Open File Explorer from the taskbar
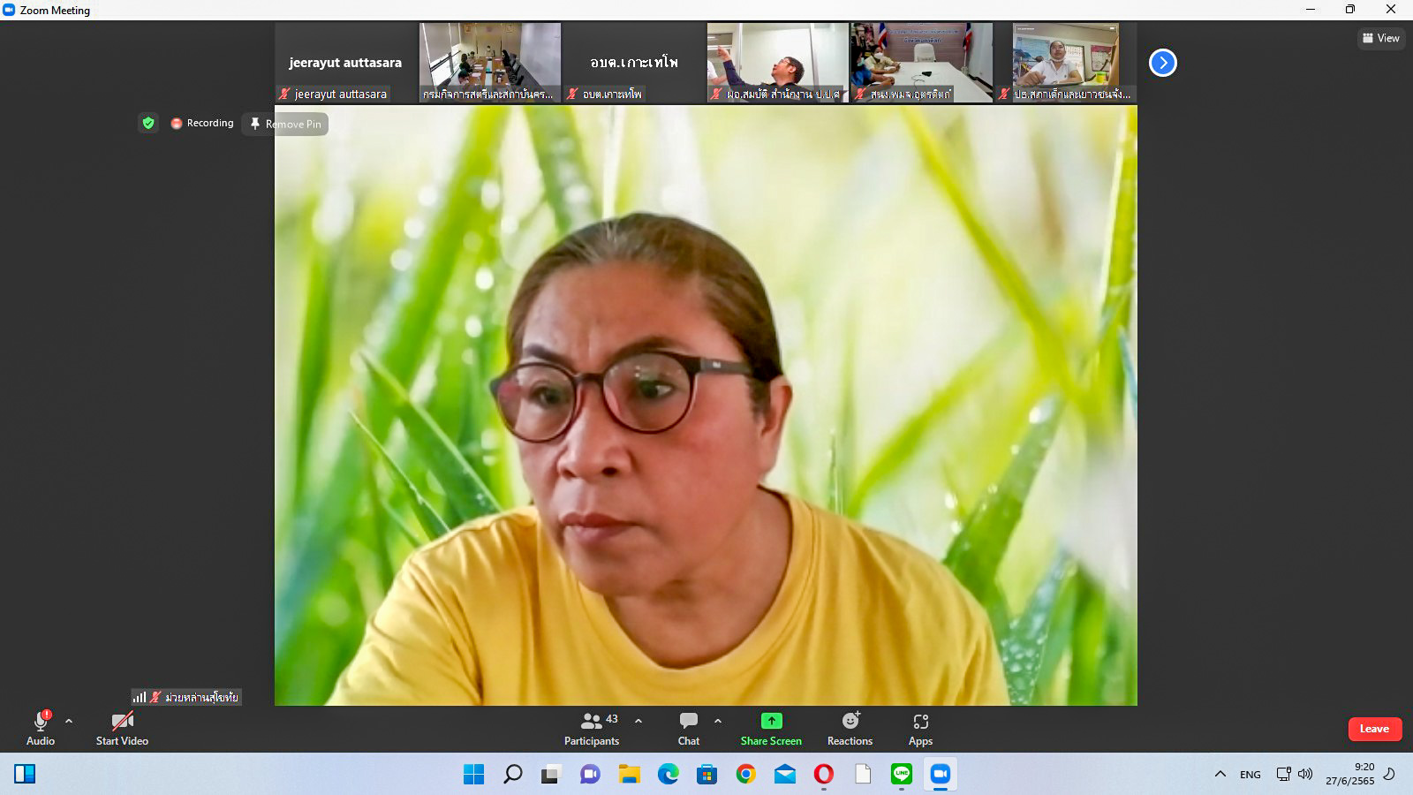The image size is (1413, 795). tap(630, 775)
